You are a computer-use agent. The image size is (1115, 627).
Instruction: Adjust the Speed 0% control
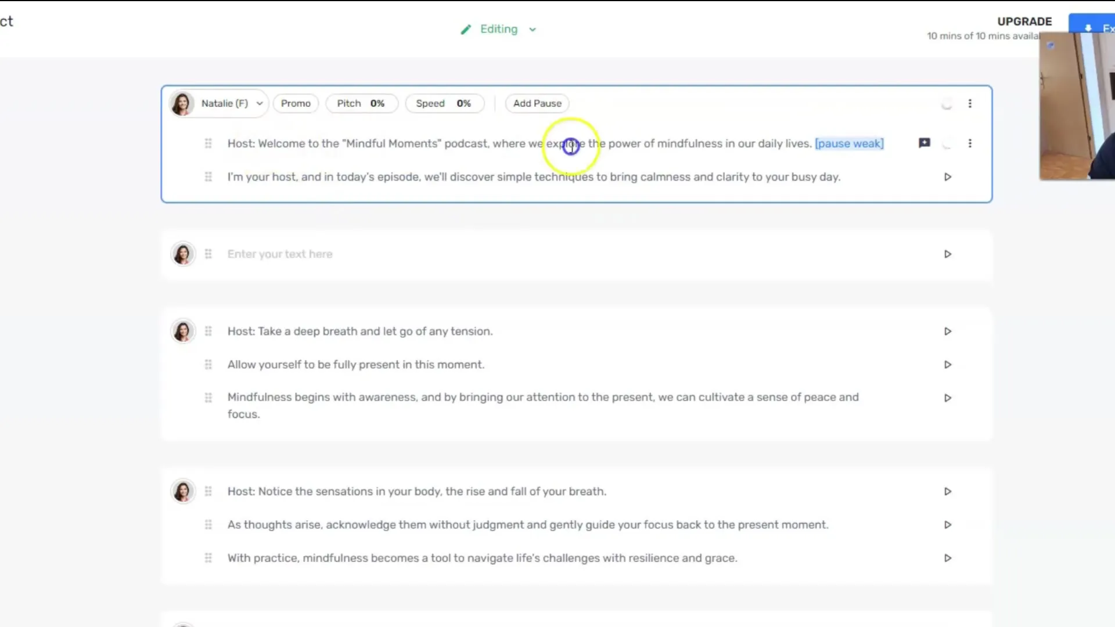coord(444,103)
